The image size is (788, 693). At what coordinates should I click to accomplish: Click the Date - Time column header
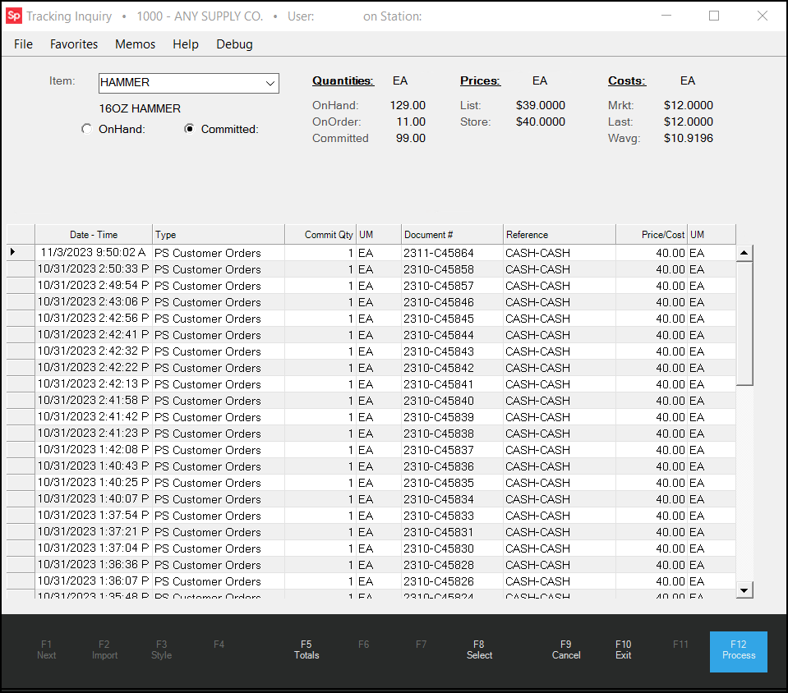pos(94,235)
